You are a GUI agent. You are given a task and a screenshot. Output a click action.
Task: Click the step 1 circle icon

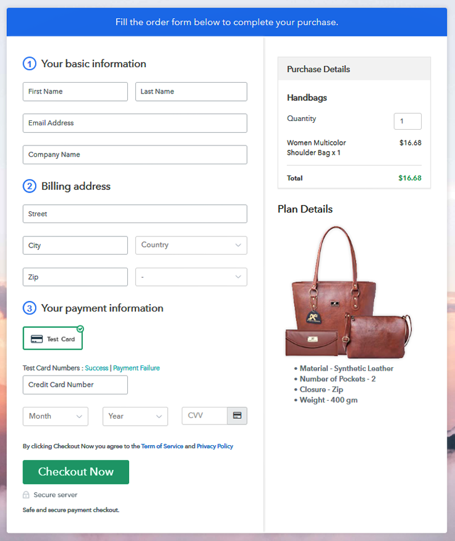(29, 64)
